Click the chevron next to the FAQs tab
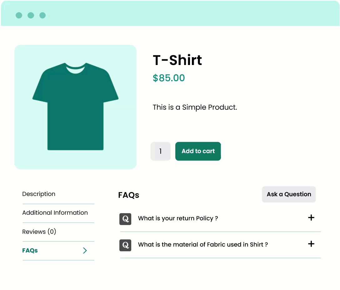Viewport: 340px width, 290px height. pyautogui.click(x=84, y=250)
